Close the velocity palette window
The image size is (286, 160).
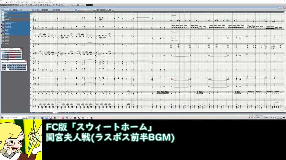tap(21, 49)
